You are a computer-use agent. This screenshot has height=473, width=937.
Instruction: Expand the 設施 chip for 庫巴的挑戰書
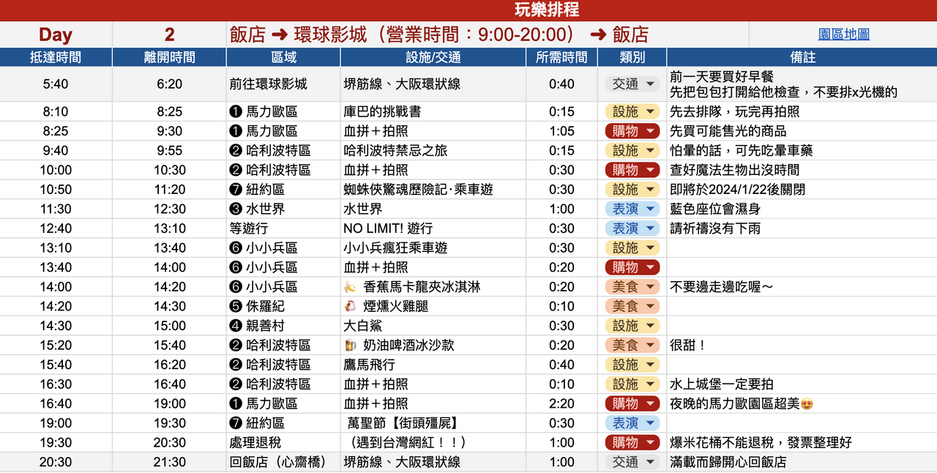[x=633, y=111]
